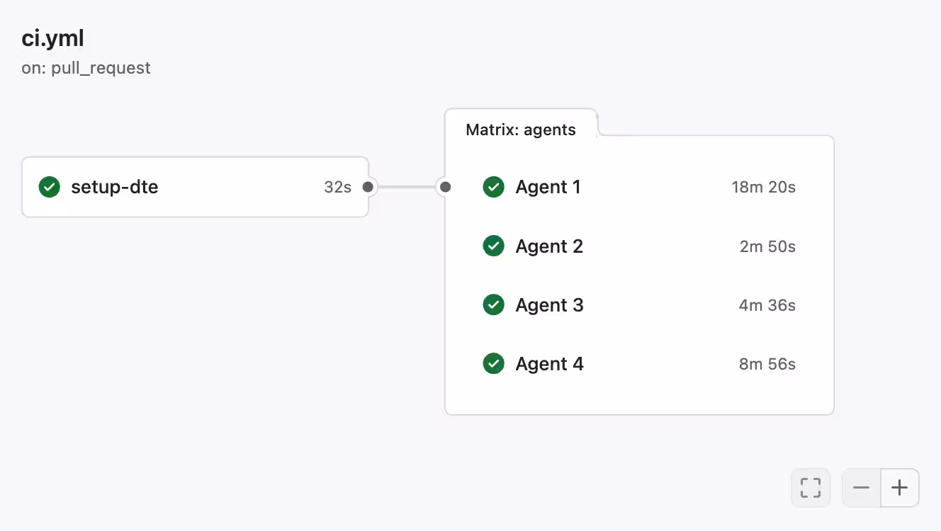Screen dimensions: 941x531
Task: Click the 32s duration next to setup-dte
Action: pos(338,186)
